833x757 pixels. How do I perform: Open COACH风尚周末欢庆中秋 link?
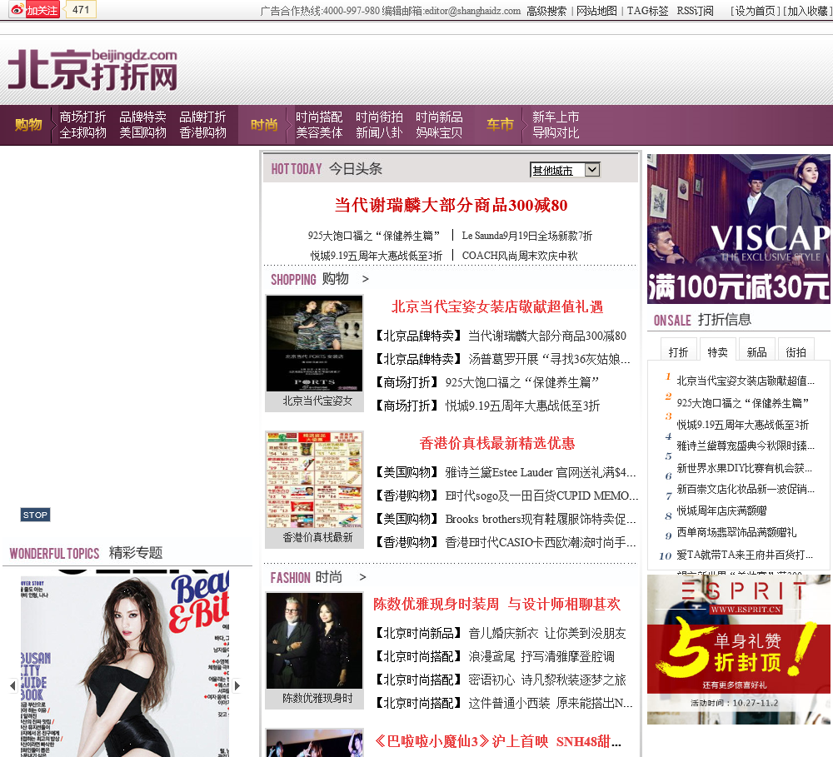(x=520, y=256)
